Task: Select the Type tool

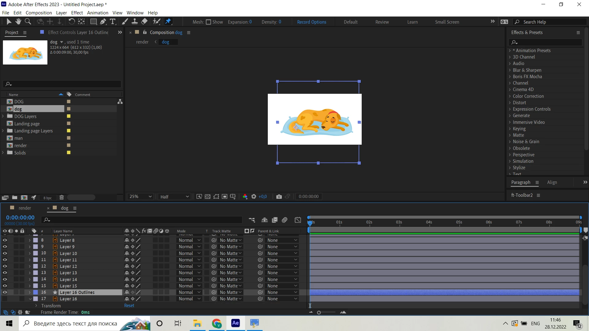Action: pyautogui.click(x=113, y=21)
